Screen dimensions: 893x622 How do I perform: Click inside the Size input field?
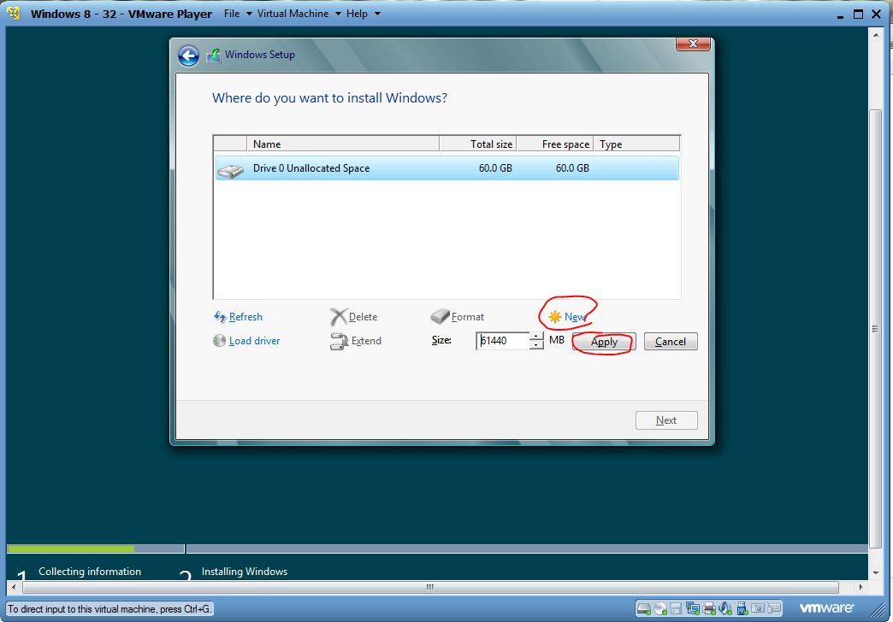[x=502, y=341]
